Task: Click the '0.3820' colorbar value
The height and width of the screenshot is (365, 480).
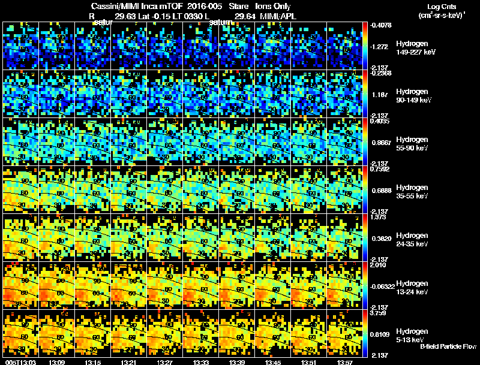Action: pyautogui.click(x=382, y=239)
